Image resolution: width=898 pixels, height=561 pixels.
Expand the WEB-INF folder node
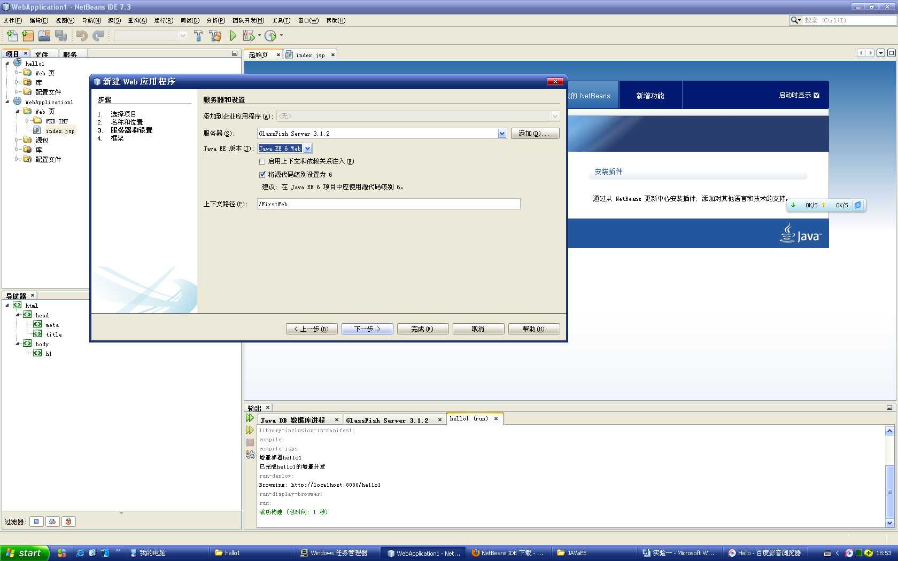pyautogui.click(x=28, y=121)
